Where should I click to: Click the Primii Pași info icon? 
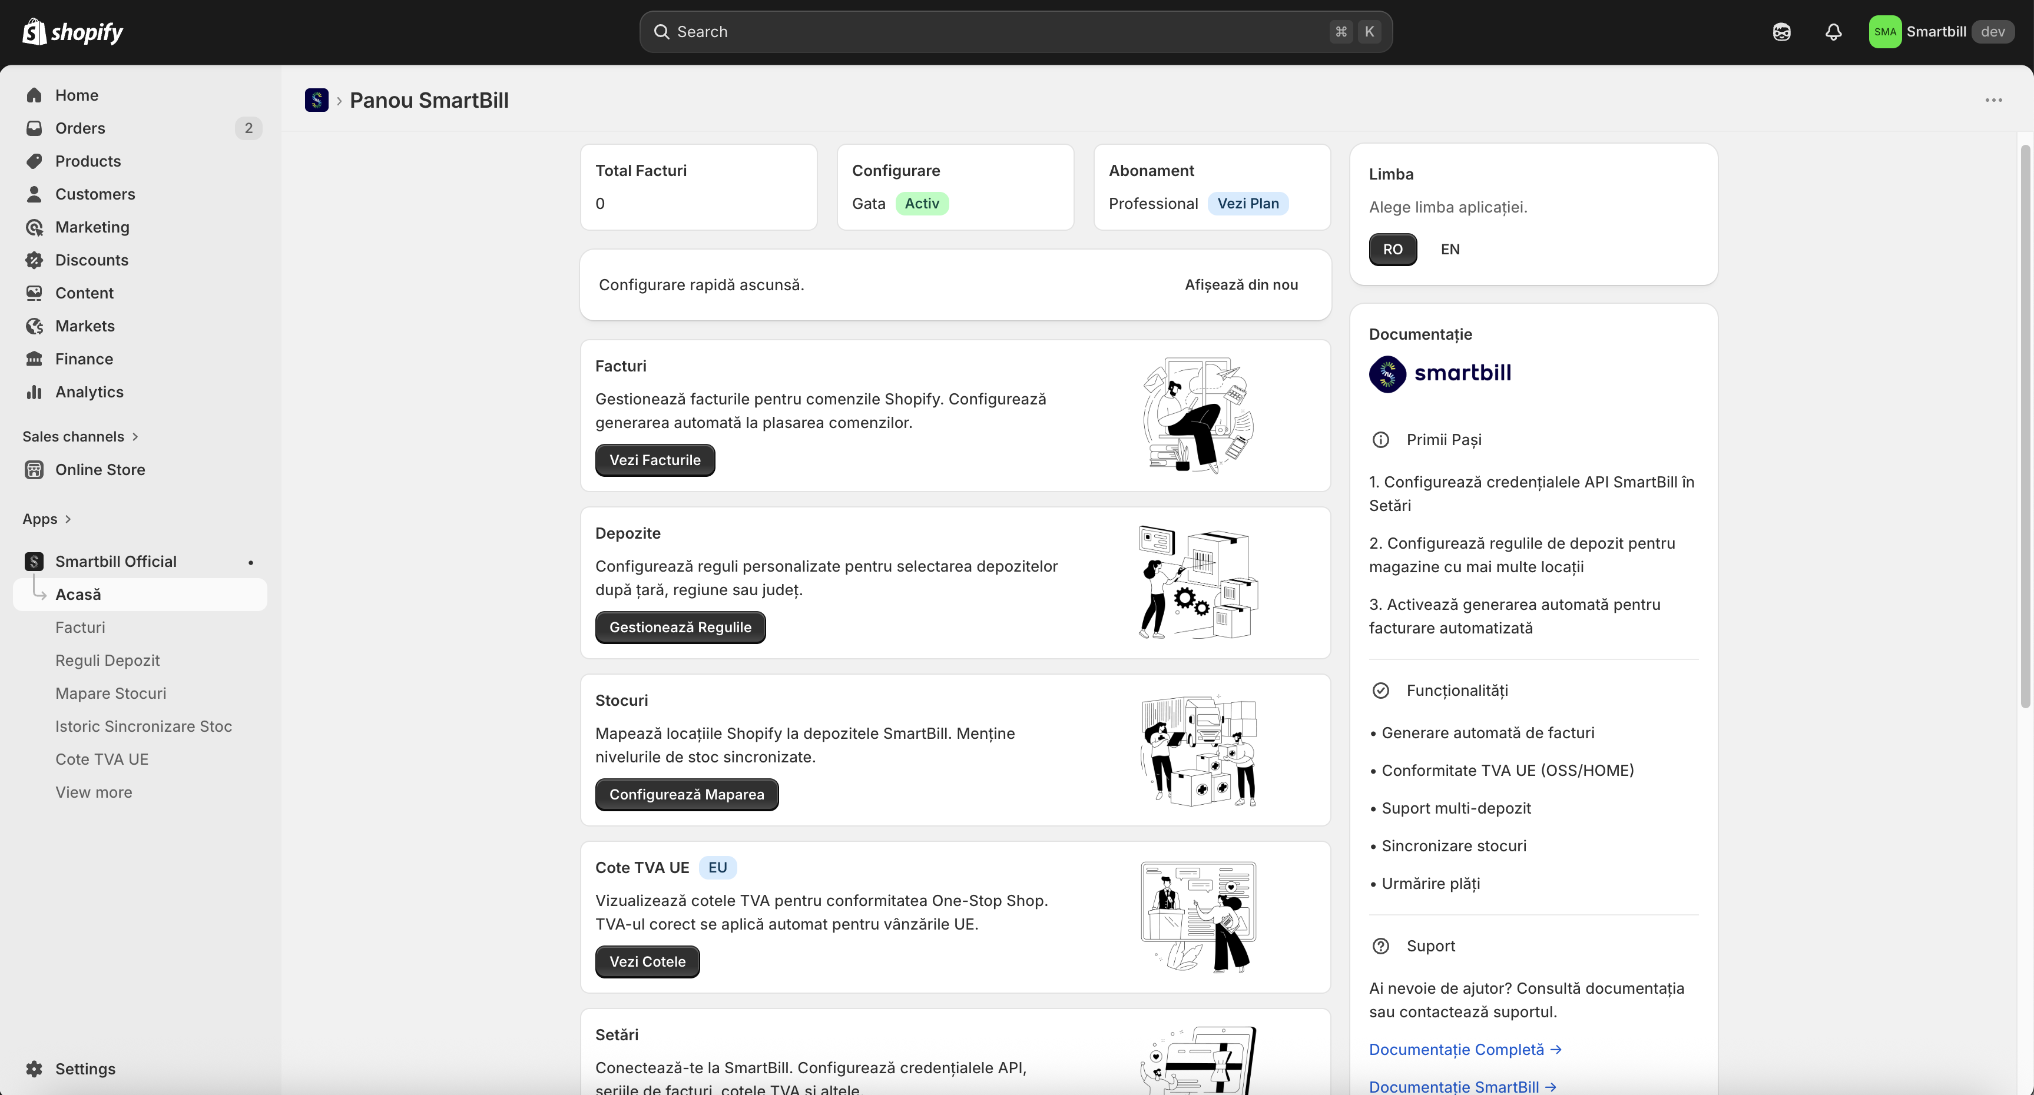point(1380,440)
